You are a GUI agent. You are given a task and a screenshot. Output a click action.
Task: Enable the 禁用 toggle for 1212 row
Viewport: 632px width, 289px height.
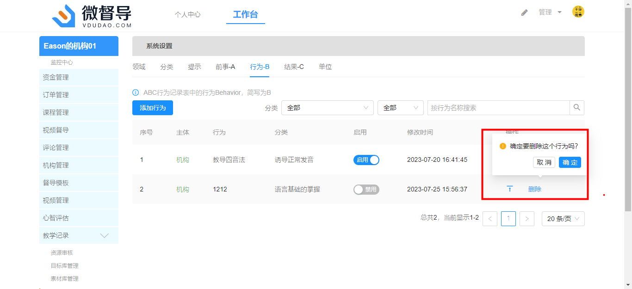tap(366, 189)
